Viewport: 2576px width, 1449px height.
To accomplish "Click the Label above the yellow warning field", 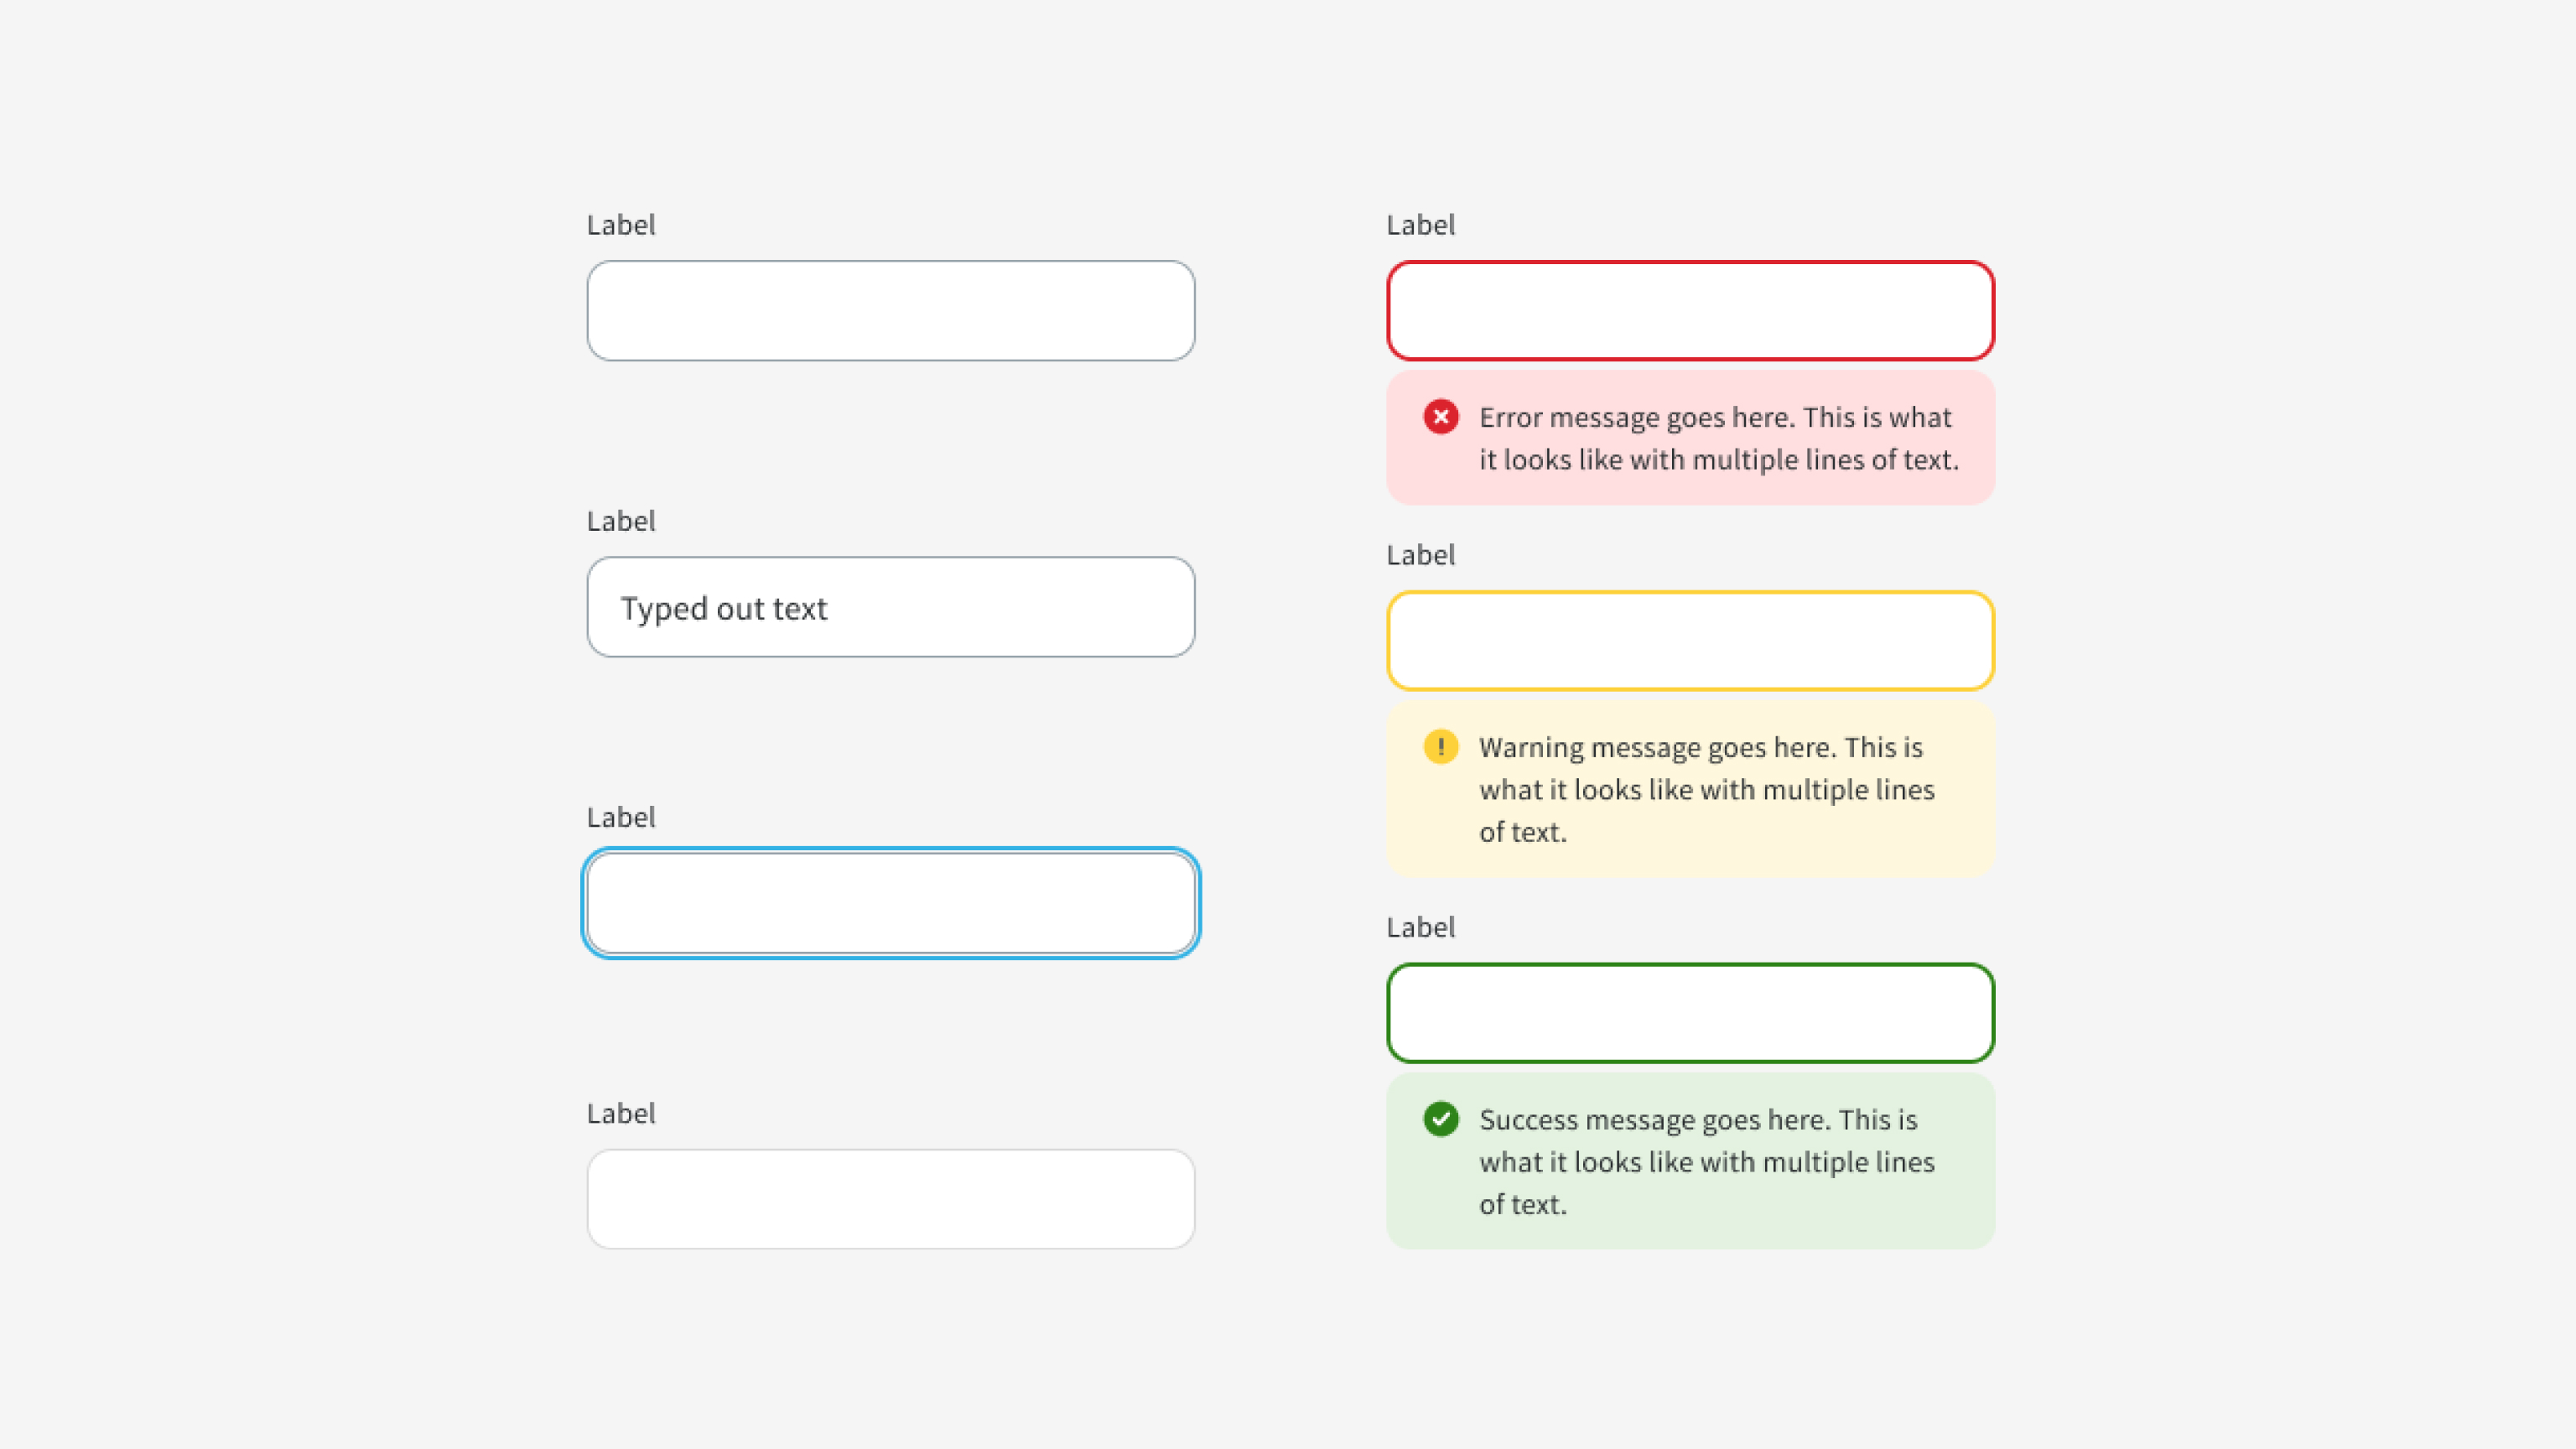I will [1420, 555].
